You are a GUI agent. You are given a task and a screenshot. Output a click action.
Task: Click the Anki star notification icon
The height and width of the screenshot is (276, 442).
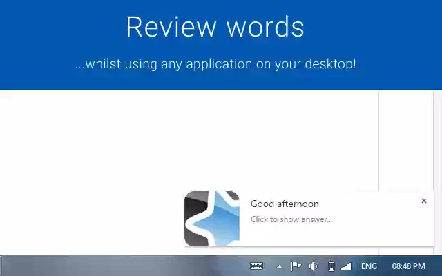(x=212, y=219)
